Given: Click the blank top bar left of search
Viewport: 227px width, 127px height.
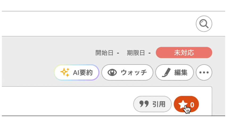Looking at the screenshot, I should 93,24.
